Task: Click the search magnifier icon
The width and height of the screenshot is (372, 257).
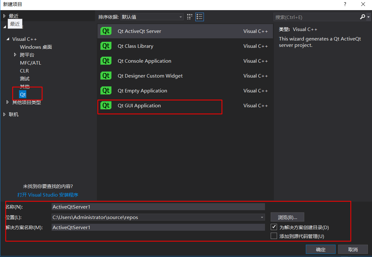Action: click(362, 17)
